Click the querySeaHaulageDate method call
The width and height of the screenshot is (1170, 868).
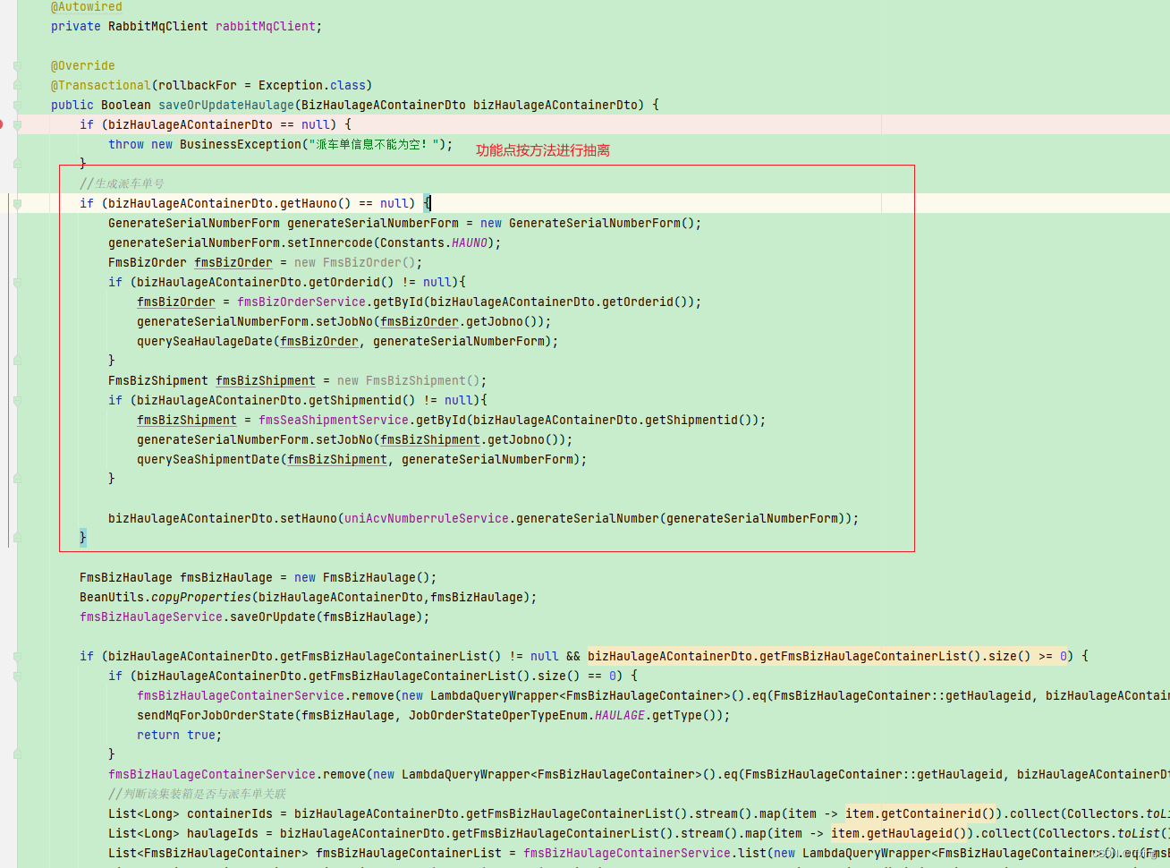[x=205, y=341]
